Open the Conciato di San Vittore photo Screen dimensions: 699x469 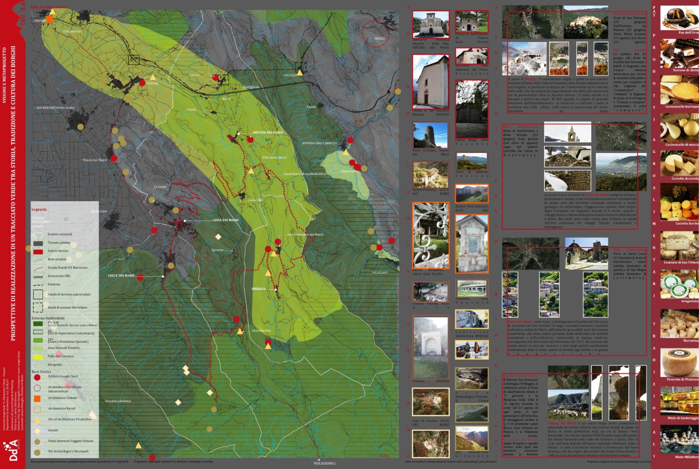[x=679, y=246]
